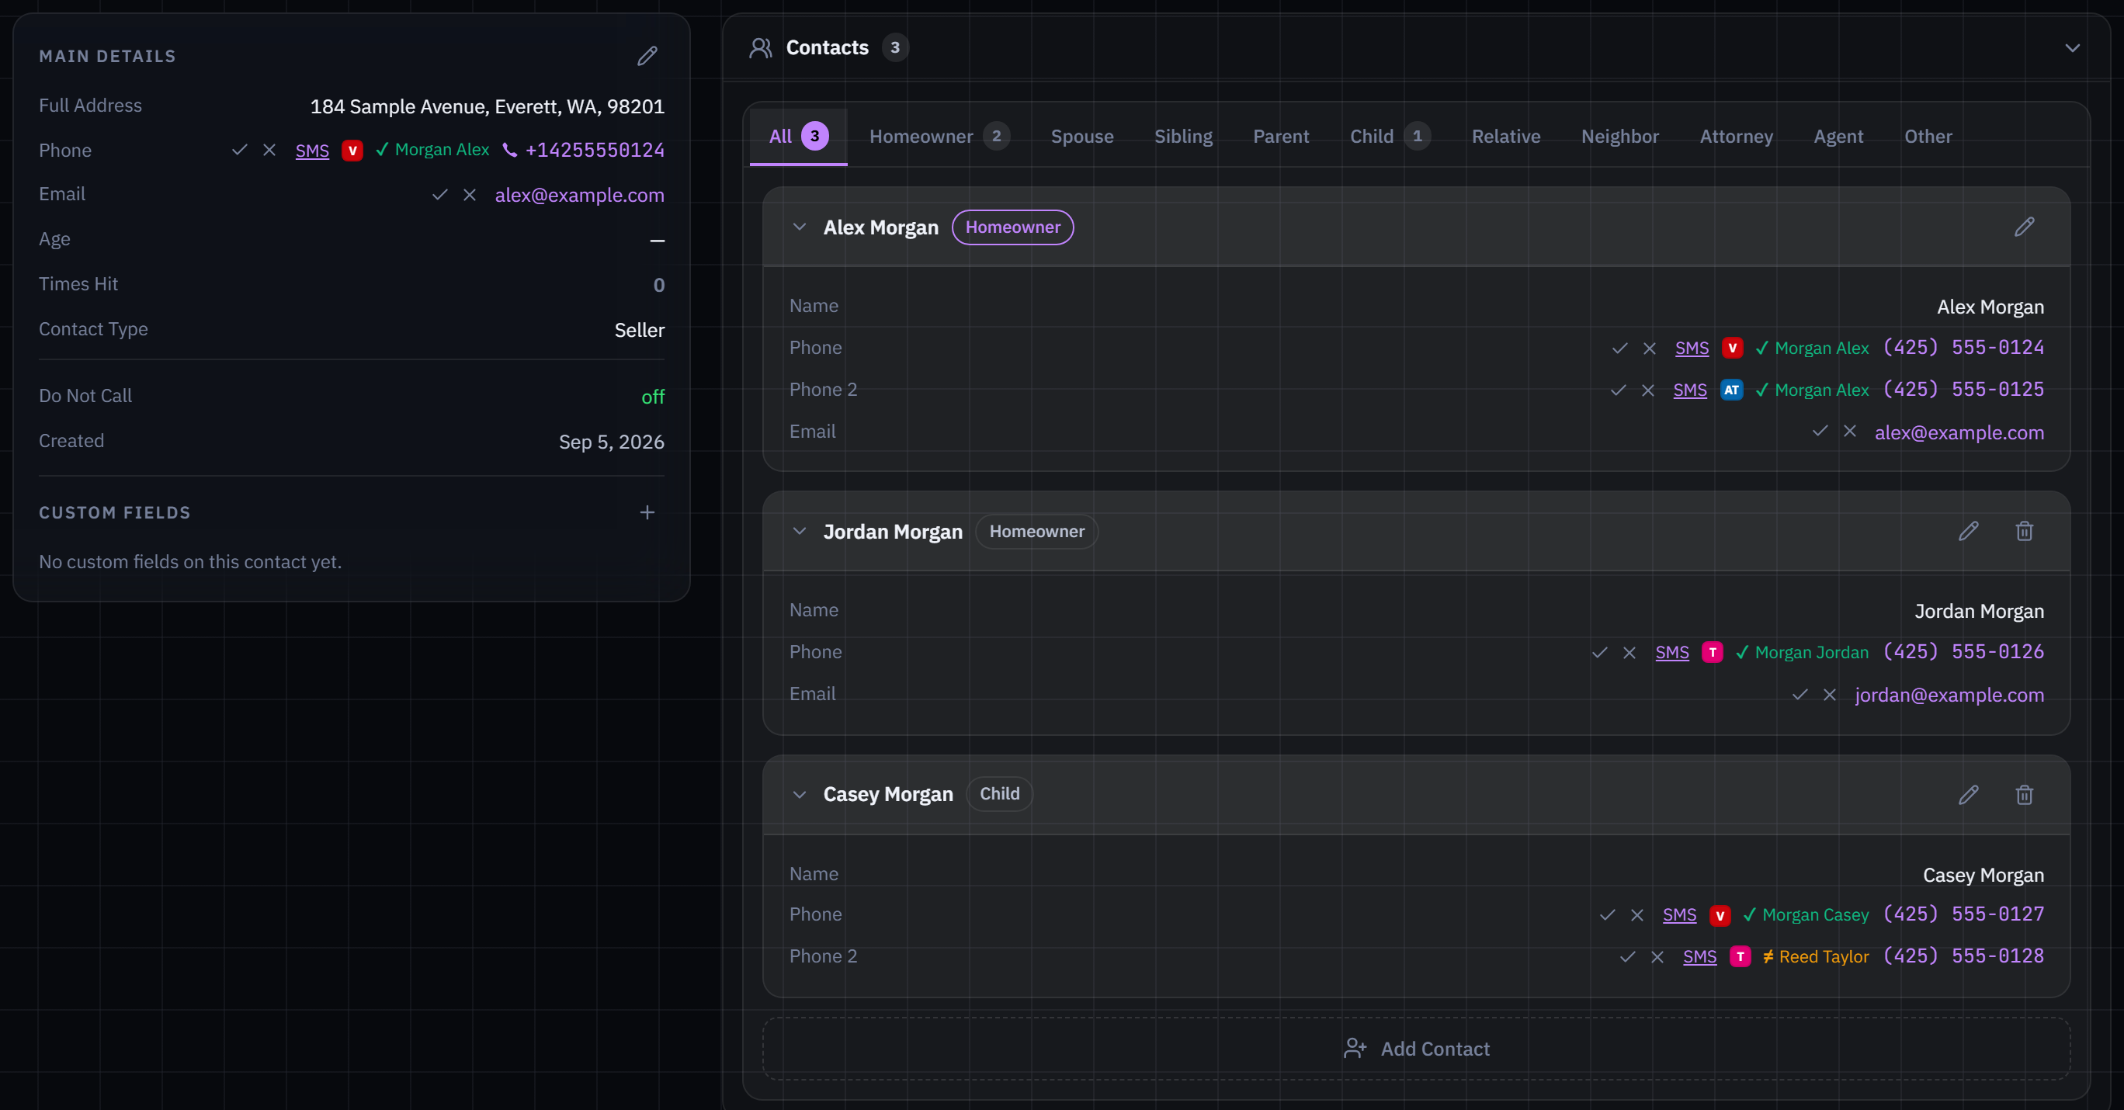Click SMS link in Main Details Phone
Image resolution: width=2124 pixels, height=1110 pixels.
click(311, 150)
